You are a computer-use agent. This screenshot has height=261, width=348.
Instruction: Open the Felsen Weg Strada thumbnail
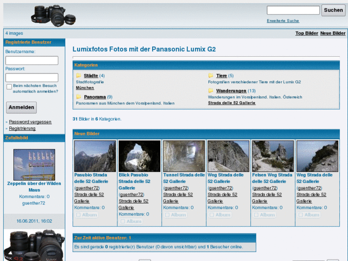pyautogui.click(x=273, y=156)
